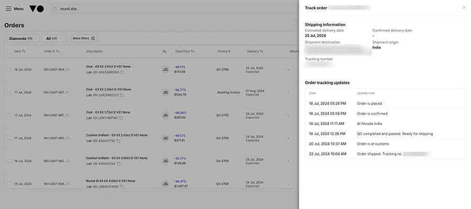Viewport: 471px width, 209px height.
Task: Copy lab ID L0633485583
Action: [x=122, y=72]
